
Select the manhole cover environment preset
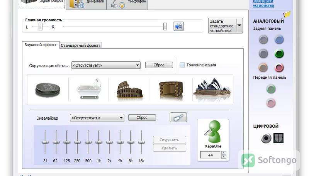click(x=48, y=90)
